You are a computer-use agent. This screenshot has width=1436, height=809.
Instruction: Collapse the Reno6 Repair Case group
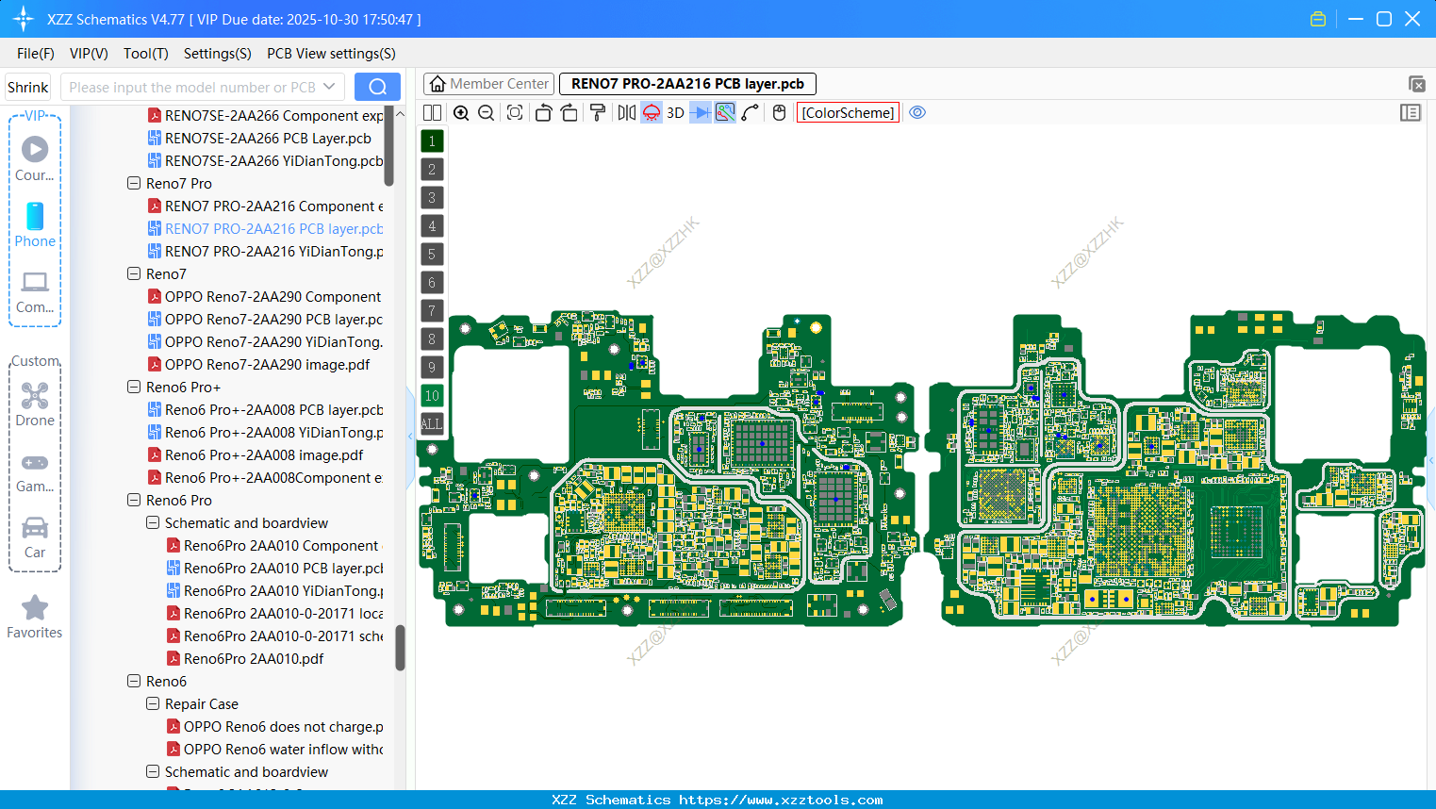(152, 703)
